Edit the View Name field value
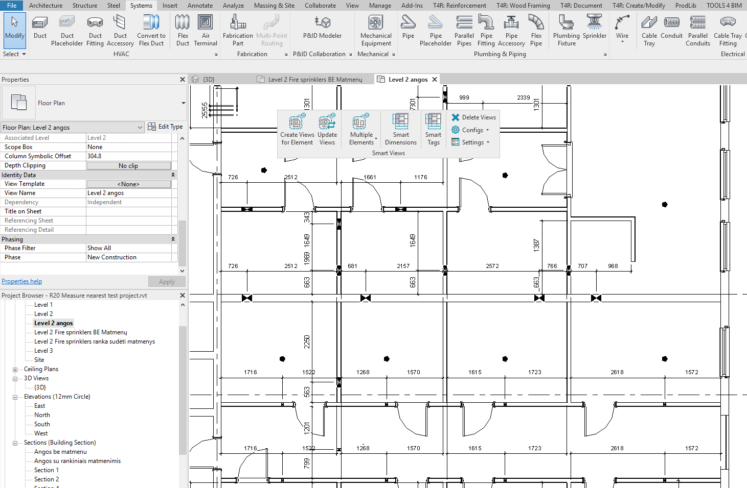Screen dimensions: 747x488 [x=128, y=193]
